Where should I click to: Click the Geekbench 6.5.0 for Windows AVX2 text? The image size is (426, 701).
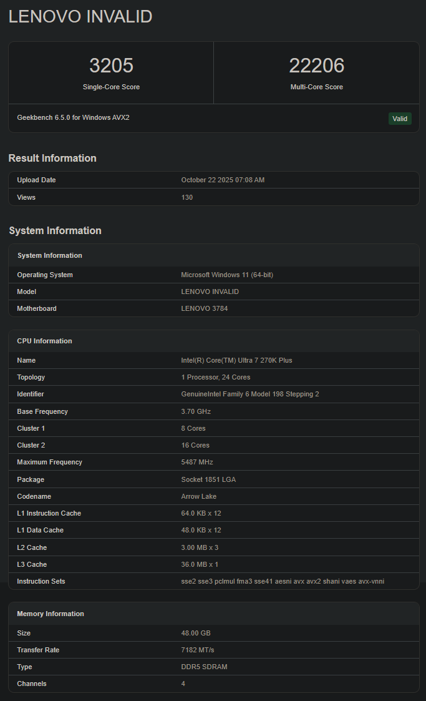pyautogui.click(x=73, y=117)
